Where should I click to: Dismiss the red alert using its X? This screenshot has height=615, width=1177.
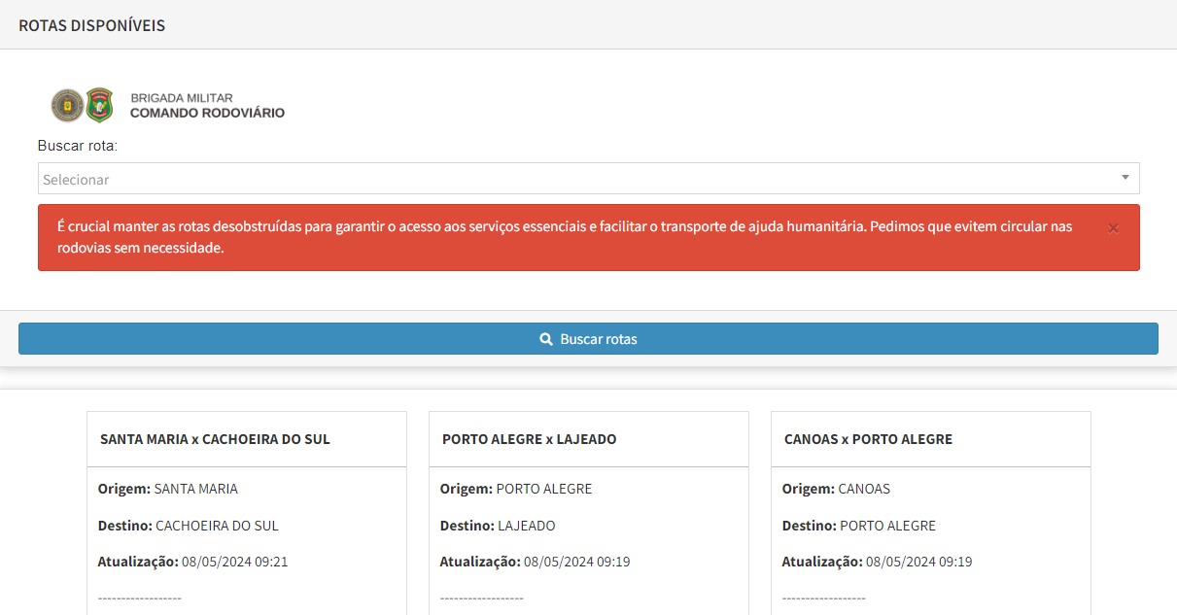click(1113, 228)
